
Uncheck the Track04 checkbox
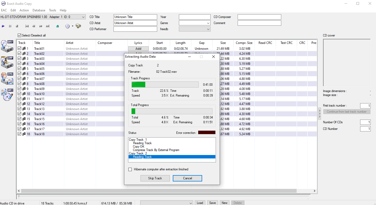(x=19, y=64)
